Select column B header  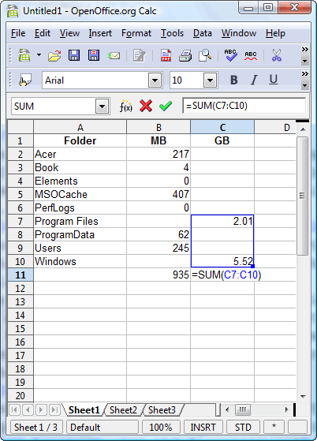158,127
